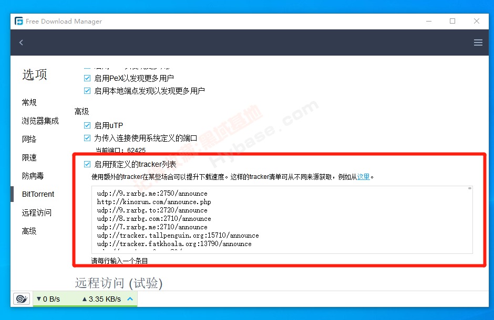This screenshot has width=494, height=320.
Task: Click the 高级 subsection heading in content
Action: point(81,111)
